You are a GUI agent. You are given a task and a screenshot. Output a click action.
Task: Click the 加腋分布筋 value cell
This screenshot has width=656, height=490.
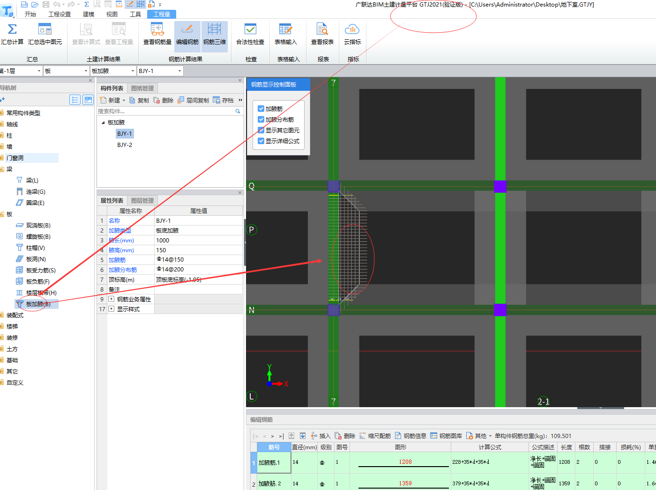coord(199,270)
